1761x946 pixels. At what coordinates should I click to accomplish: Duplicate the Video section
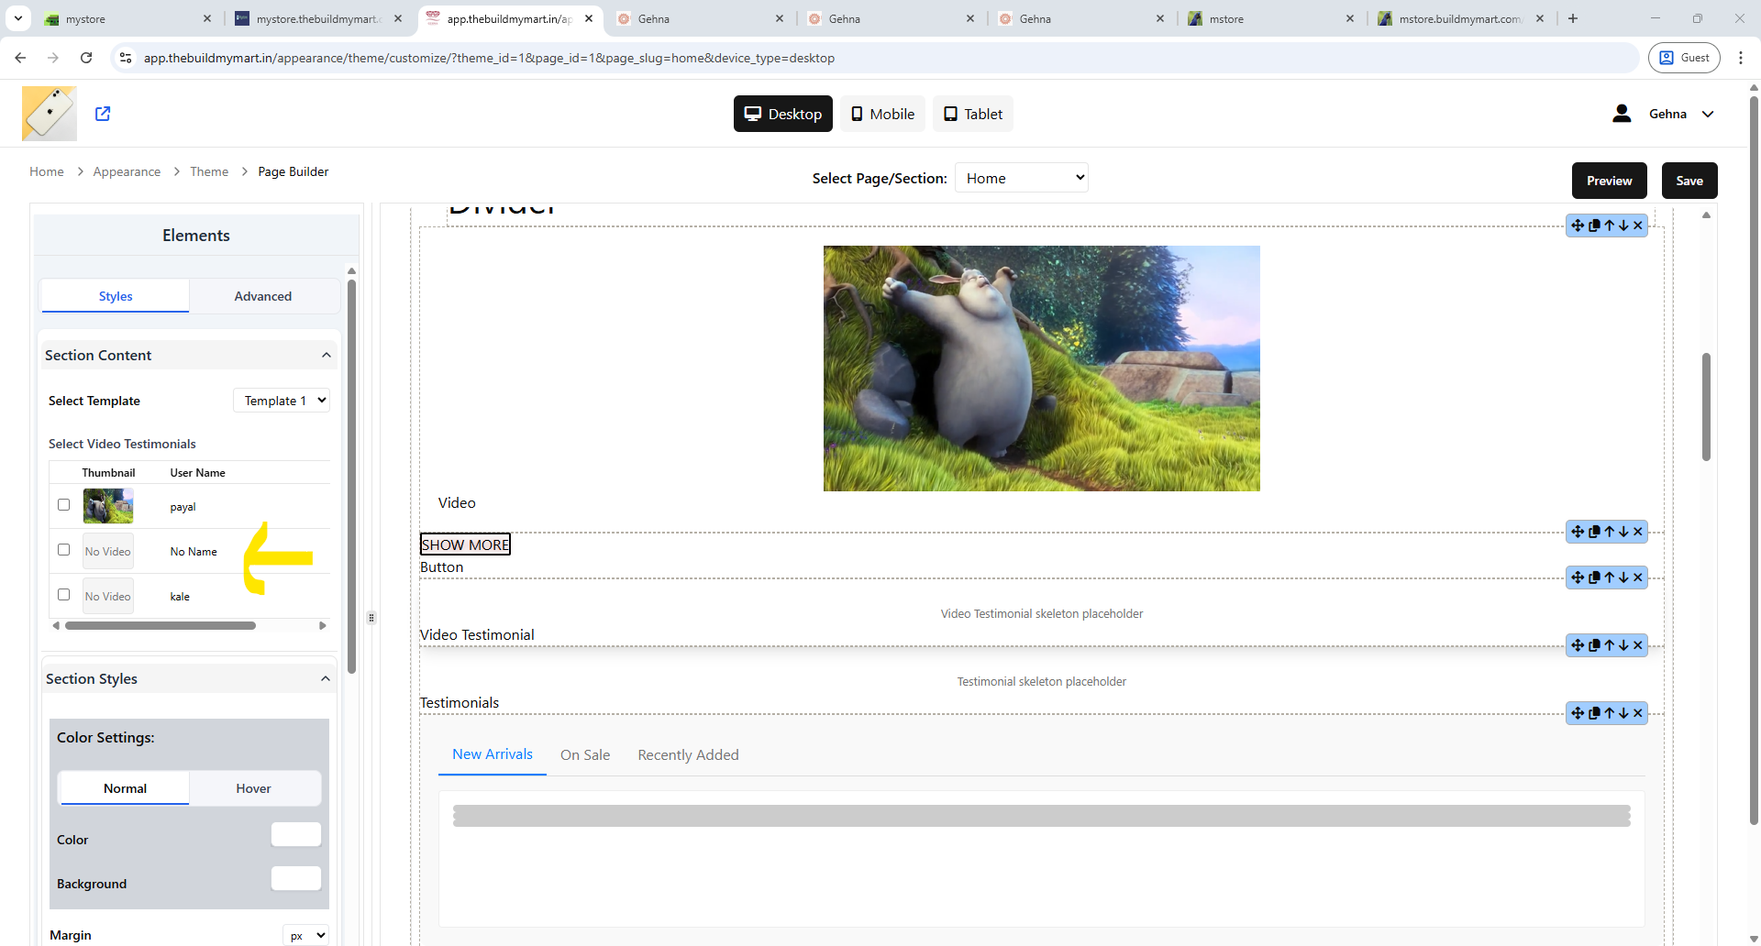pos(1594,225)
